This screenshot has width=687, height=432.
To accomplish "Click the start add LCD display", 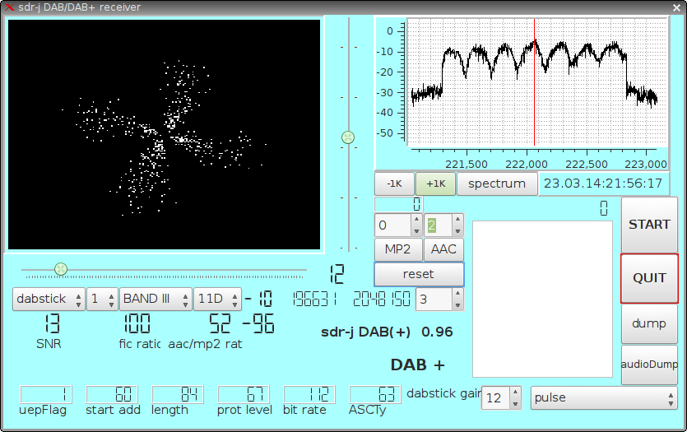I will pyautogui.click(x=112, y=394).
